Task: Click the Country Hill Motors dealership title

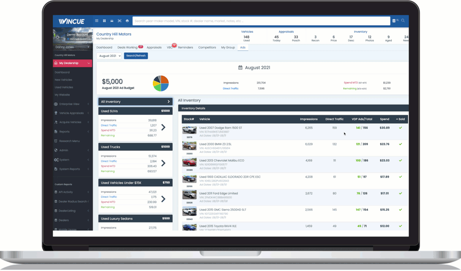Action: pyautogui.click(x=114, y=34)
